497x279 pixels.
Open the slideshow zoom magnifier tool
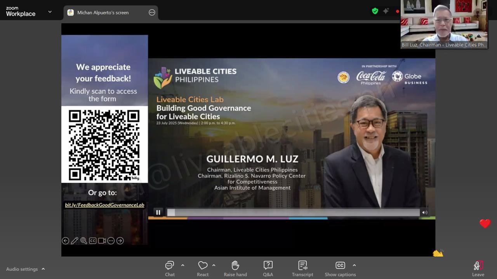[83, 241]
